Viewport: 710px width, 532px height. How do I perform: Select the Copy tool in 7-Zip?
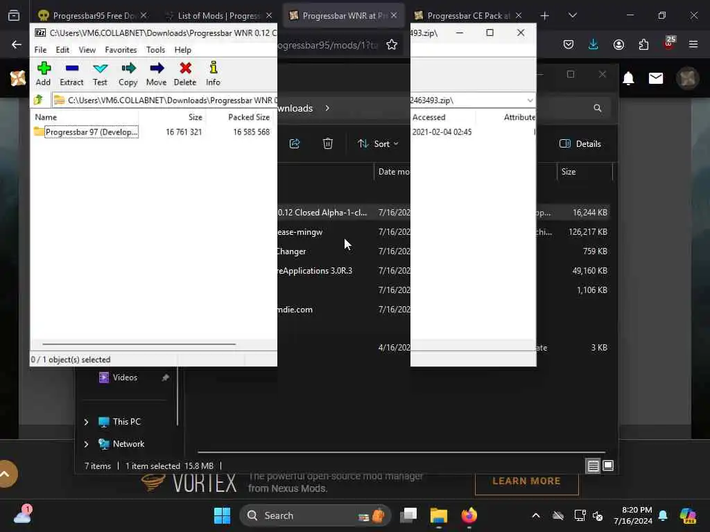[128, 73]
